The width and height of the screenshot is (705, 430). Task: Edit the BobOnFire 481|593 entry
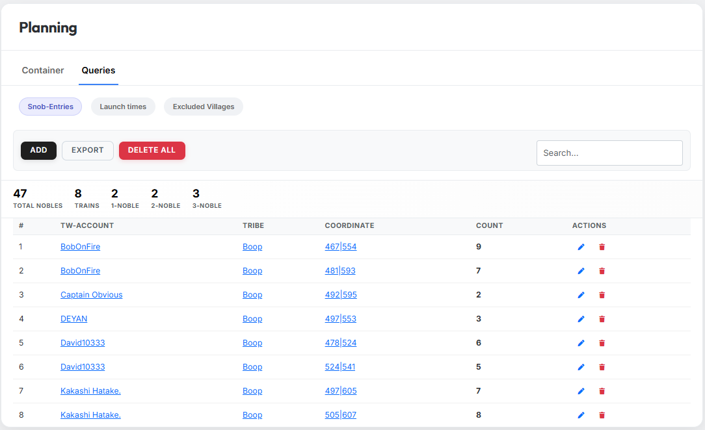[x=581, y=271]
